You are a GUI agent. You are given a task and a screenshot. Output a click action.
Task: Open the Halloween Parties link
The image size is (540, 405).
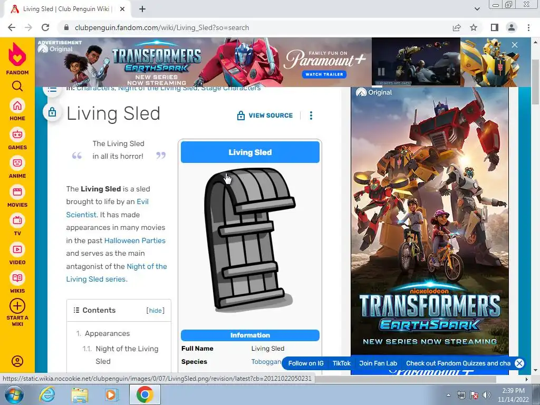coord(134,240)
